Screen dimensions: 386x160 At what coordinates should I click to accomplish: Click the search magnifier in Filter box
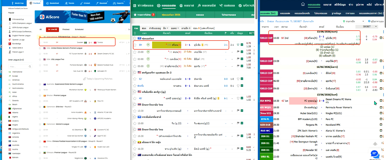pos(30,66)
